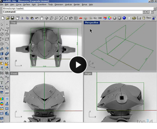157x129 pixels.
Task: Select the Explode tool in sidebar
Action: point(7,64)
